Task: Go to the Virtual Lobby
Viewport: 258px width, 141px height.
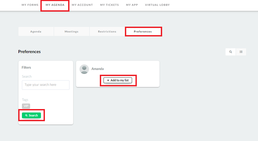Action: (x=157, y=5)
